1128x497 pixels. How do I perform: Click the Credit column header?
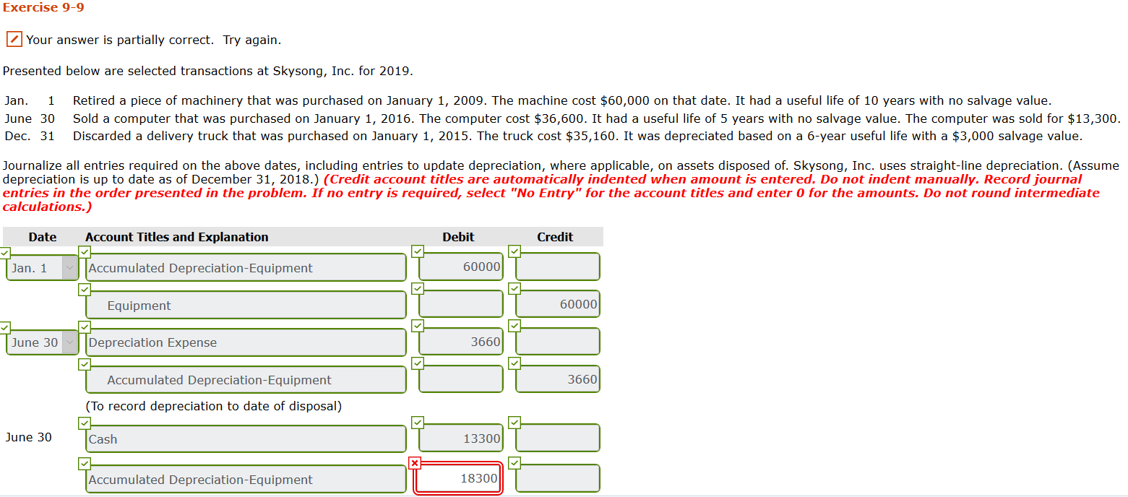pos(555,237)
